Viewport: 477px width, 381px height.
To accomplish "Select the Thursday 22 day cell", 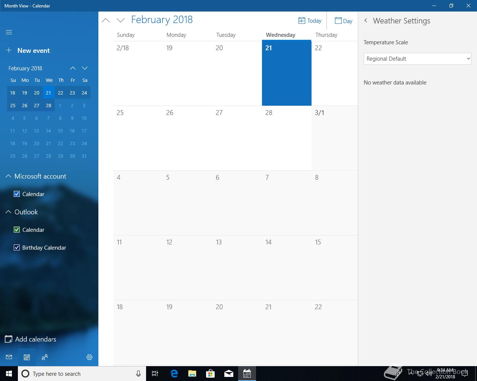I will (335, 73).
